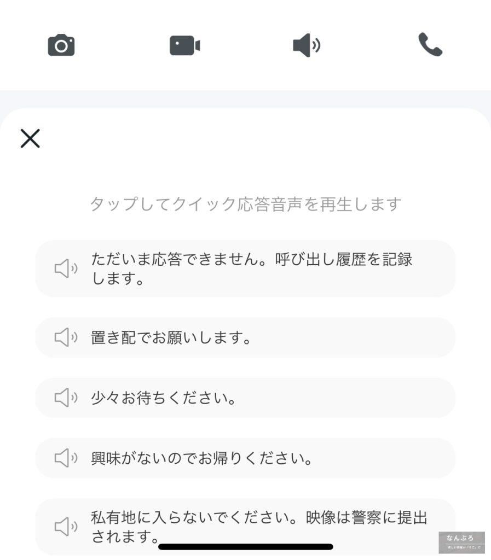Toggle sound with the top speaker icon
This screenshot has height=560, width=491.
(307, 45)
